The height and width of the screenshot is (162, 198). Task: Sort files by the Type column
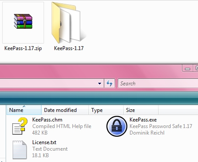(106, 110)
